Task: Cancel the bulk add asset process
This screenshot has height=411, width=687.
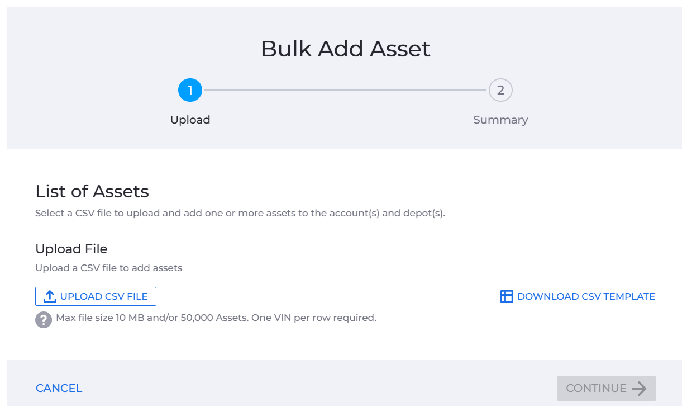Action: coord(59,388)
